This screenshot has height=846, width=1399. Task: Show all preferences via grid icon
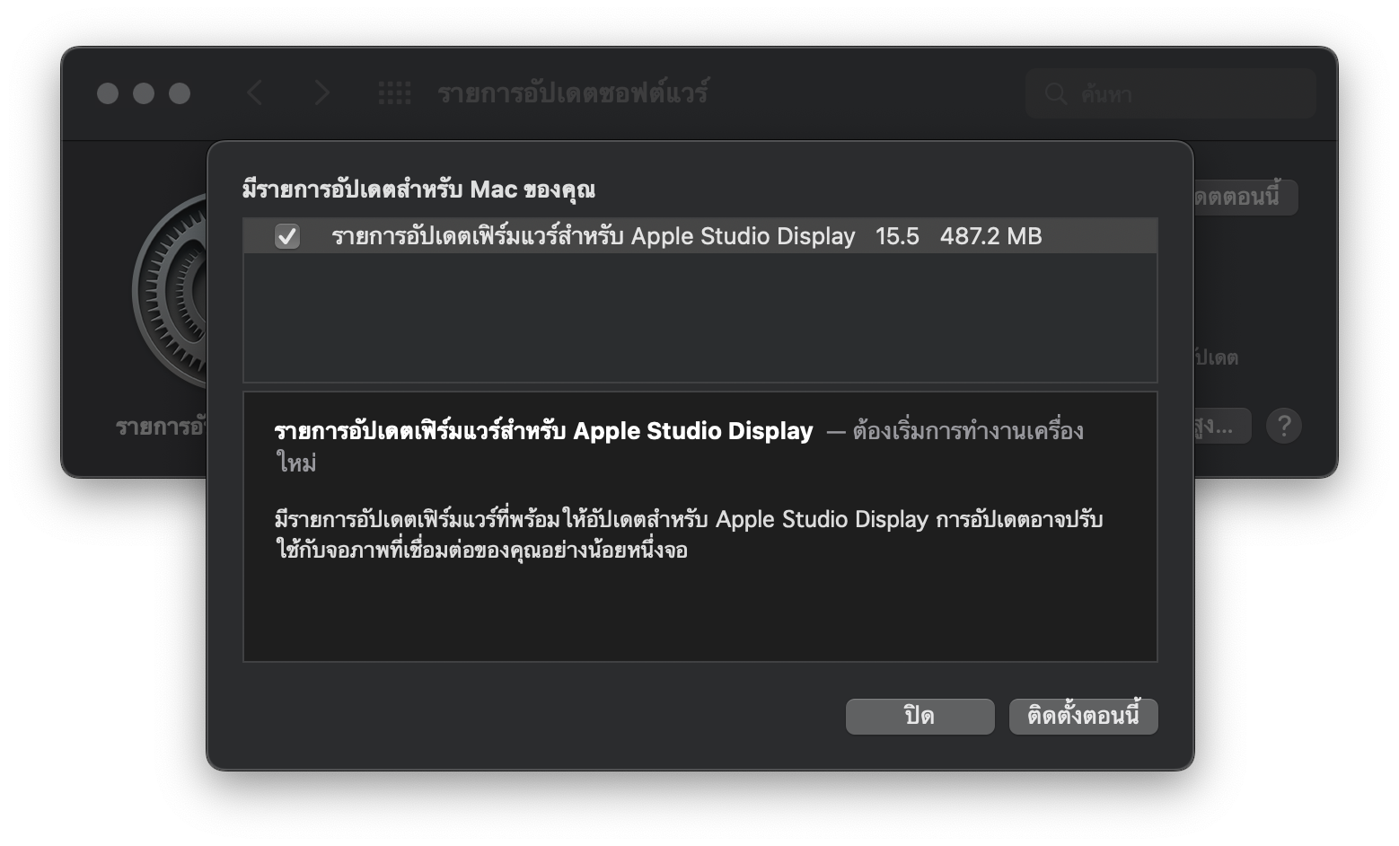394,93
